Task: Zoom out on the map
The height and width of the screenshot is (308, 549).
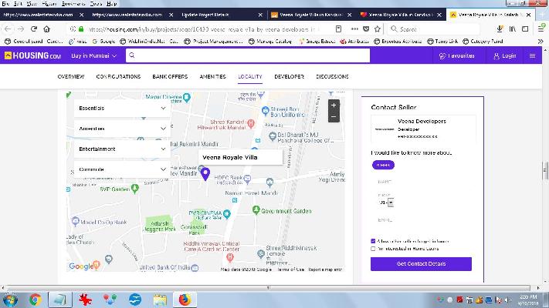Action: pyautogui.click(x=334, y=116)
